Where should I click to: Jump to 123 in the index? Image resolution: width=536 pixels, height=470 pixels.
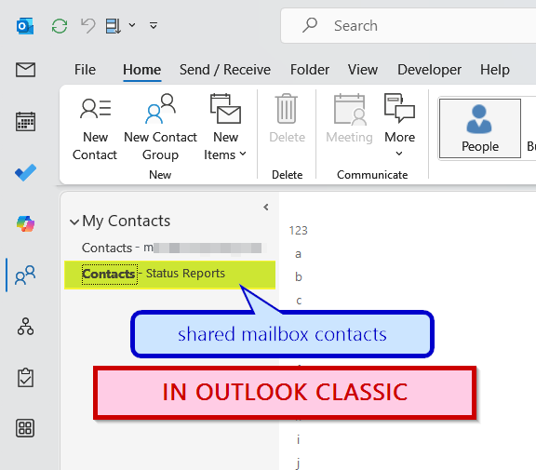point(298,231)
